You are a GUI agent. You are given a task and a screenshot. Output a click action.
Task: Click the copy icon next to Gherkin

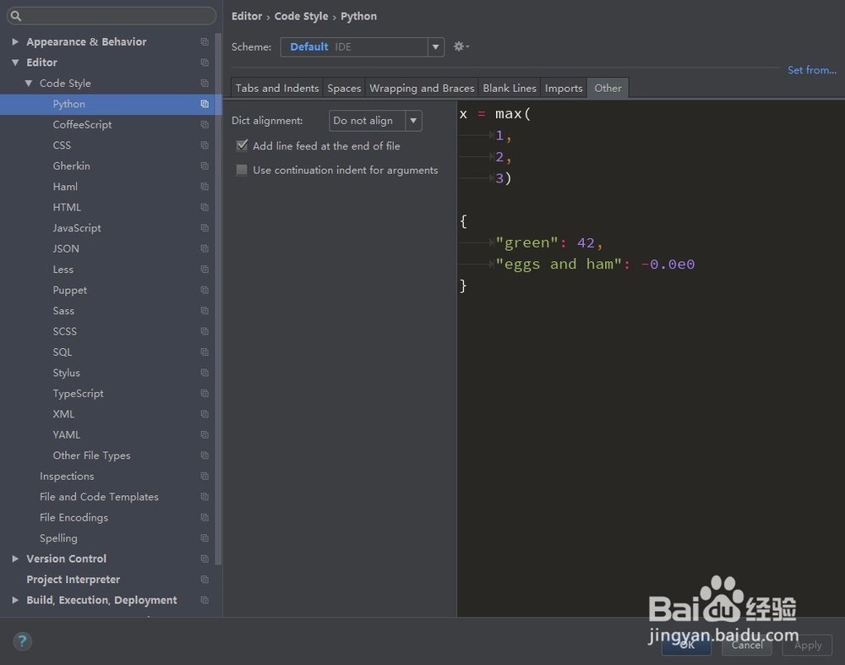(x=204, y=166)
